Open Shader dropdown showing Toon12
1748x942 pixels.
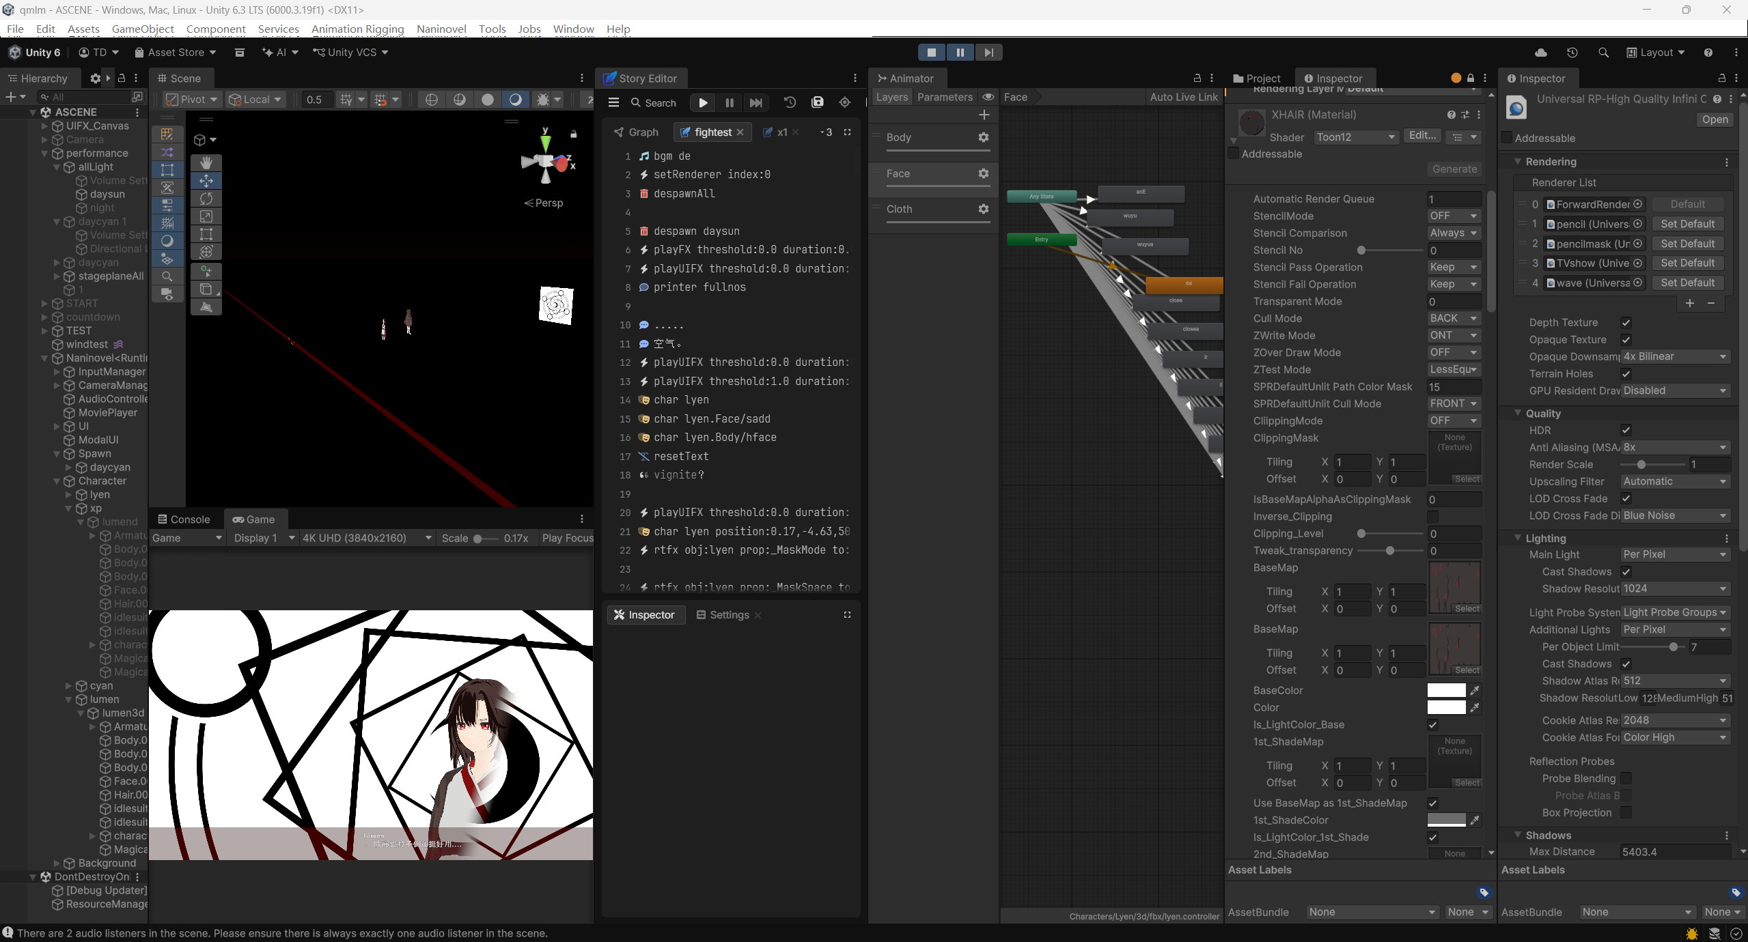1356,137
